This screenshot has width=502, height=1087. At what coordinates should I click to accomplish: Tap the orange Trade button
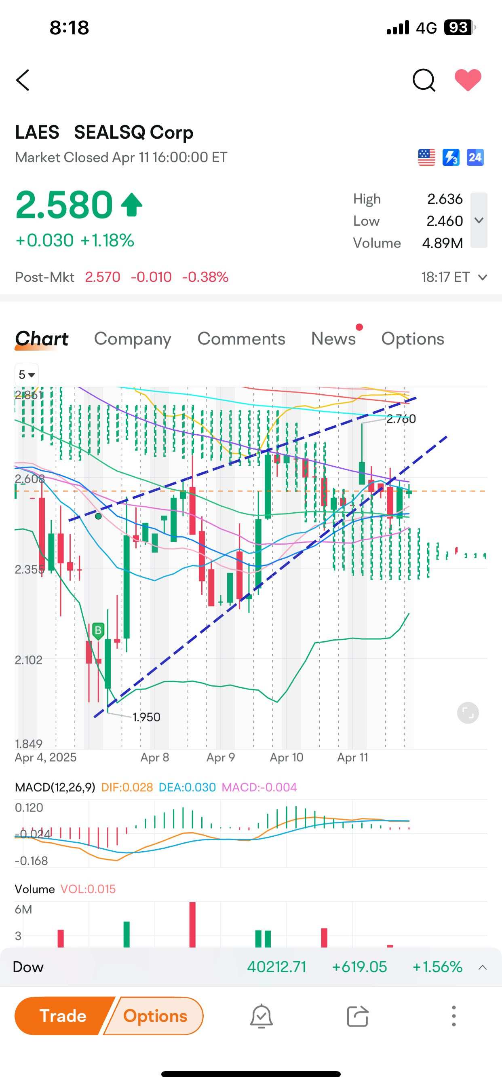[x=63, y=1016]
